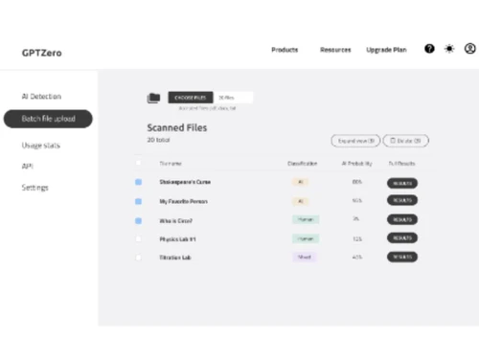This screenshot has height=359, width=479.
Task: Open the Resources menu
Action: [x=335, y=50]
